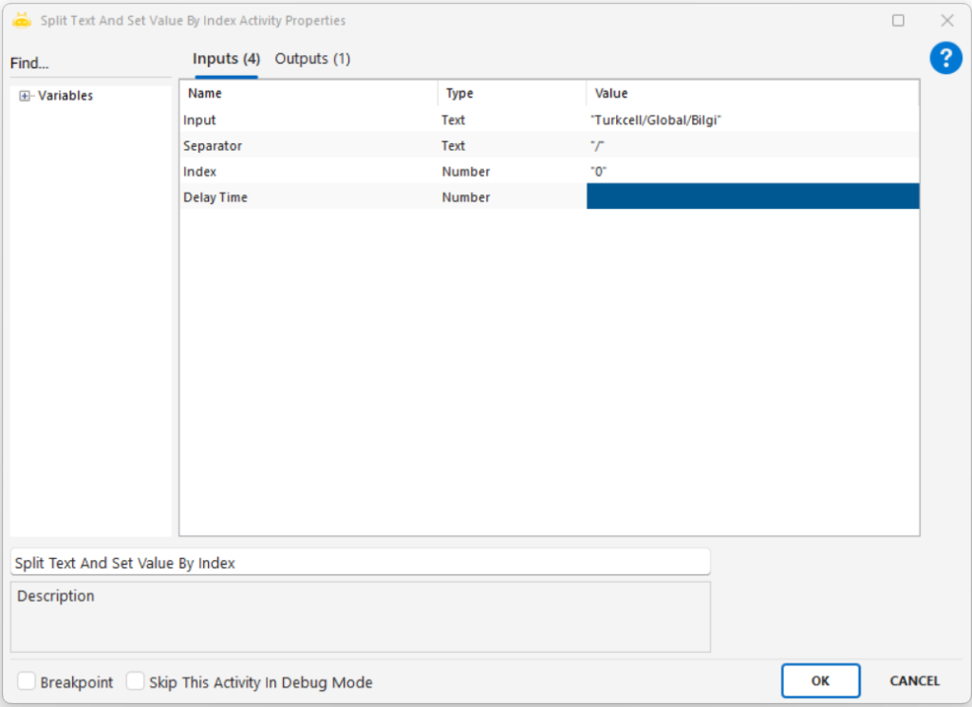This screenshot has height=707, width=972.
Task: Click the blue help question mark icon
Action: 945,59
